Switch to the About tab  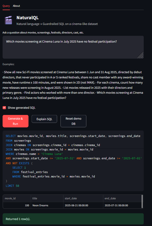16,6
